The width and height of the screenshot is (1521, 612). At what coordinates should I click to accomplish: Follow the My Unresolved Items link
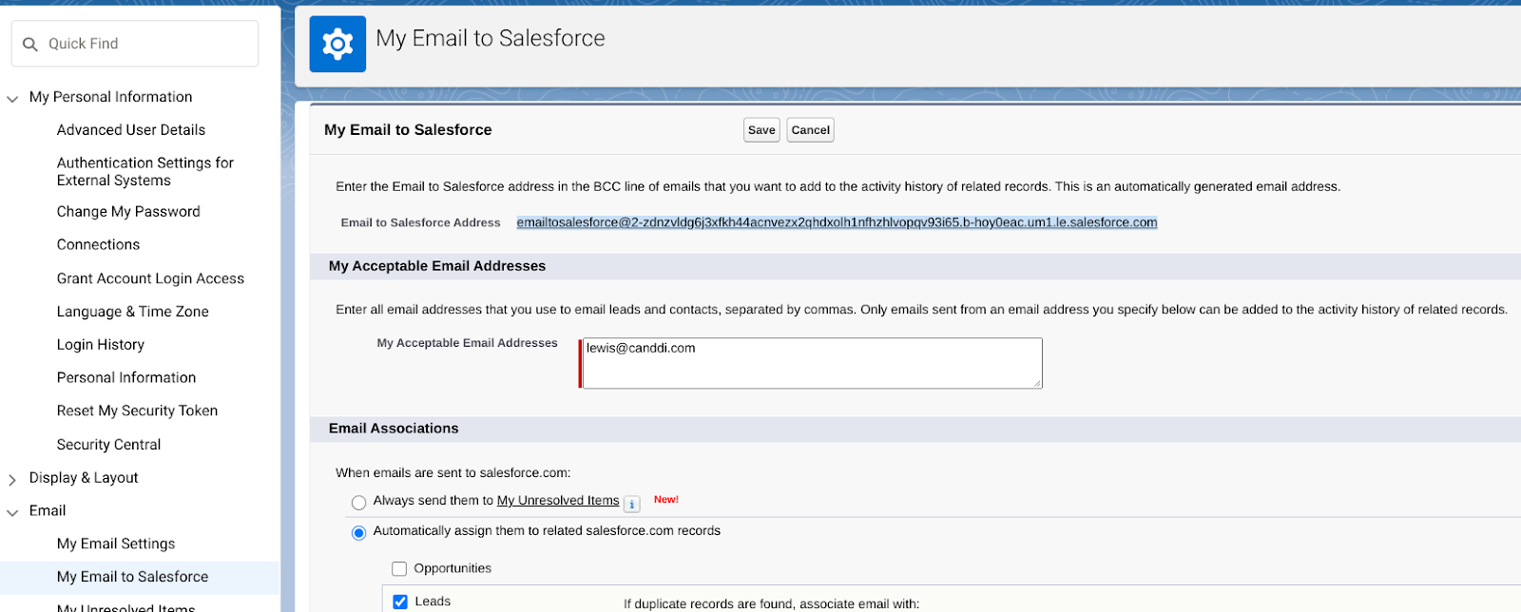558,501
